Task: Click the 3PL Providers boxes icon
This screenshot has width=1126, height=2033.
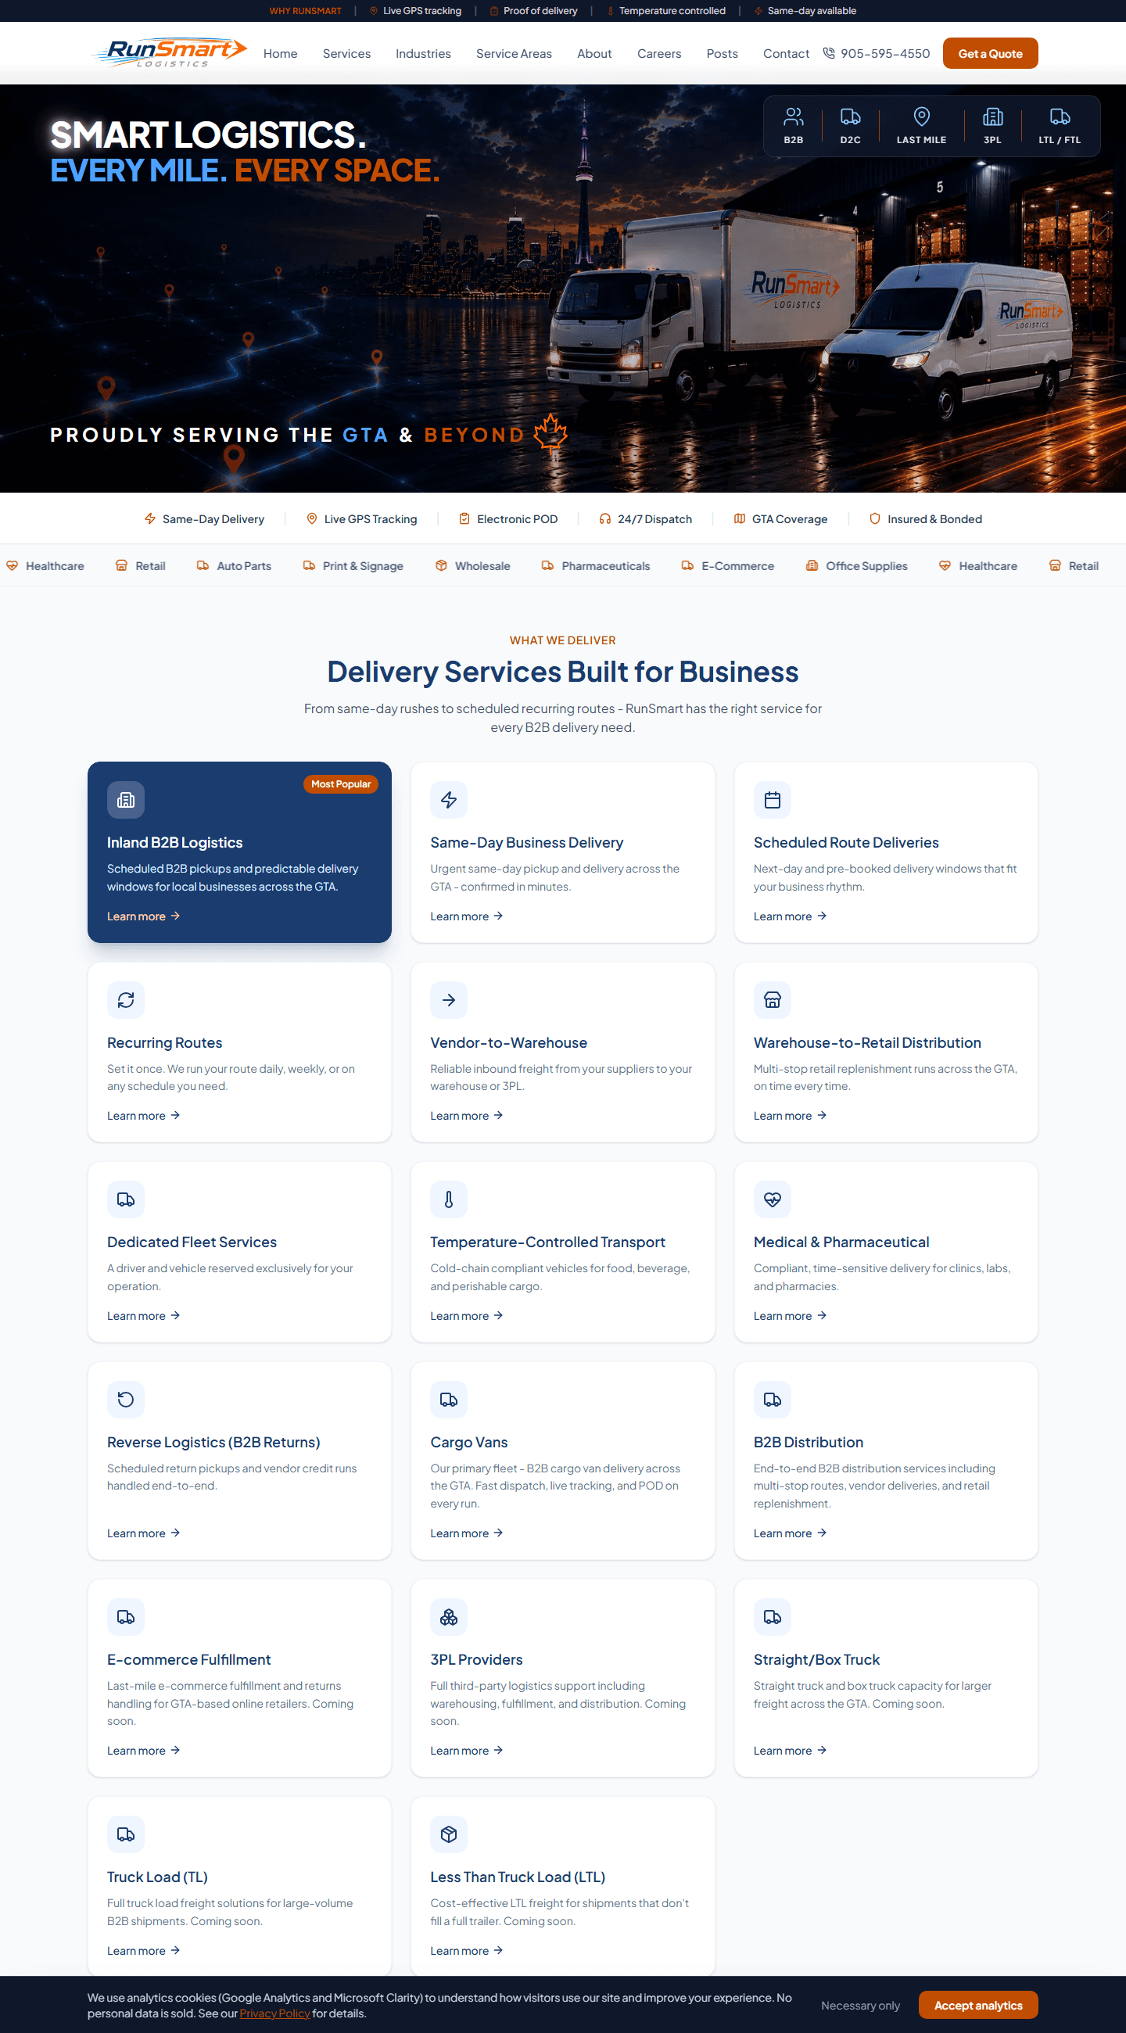Action: tap(449, 1617)
